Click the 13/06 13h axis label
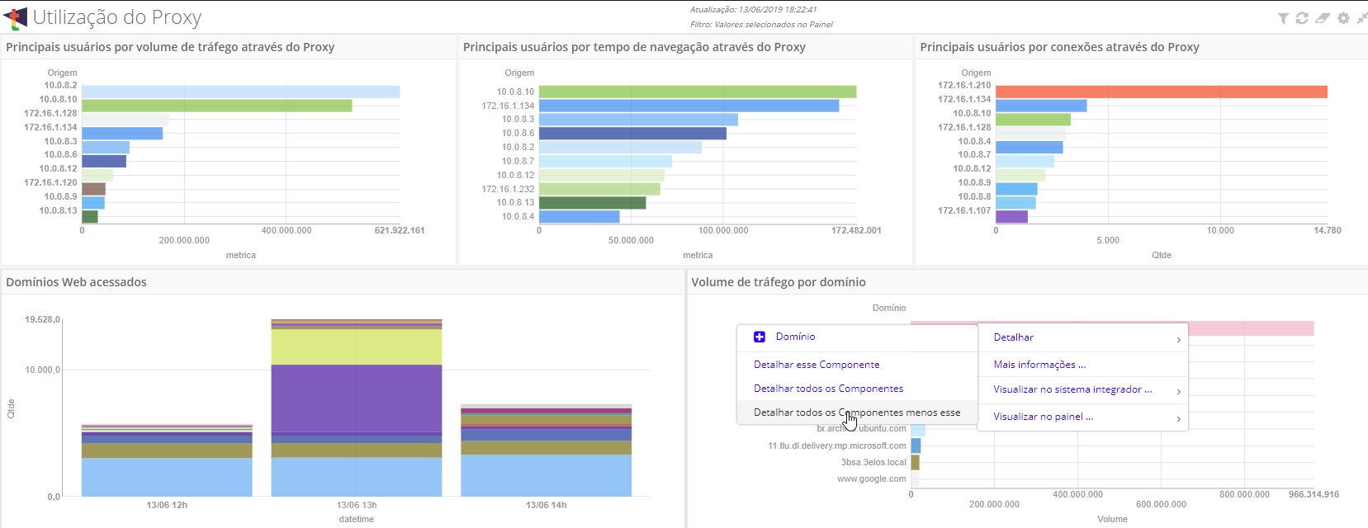This screenshot has width=1368, height=528. pos(357,505)
